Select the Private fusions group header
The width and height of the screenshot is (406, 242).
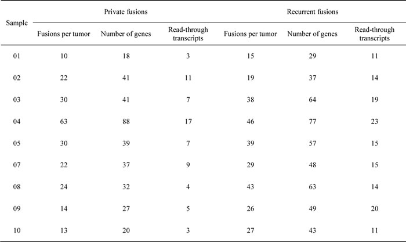[126, 12]
